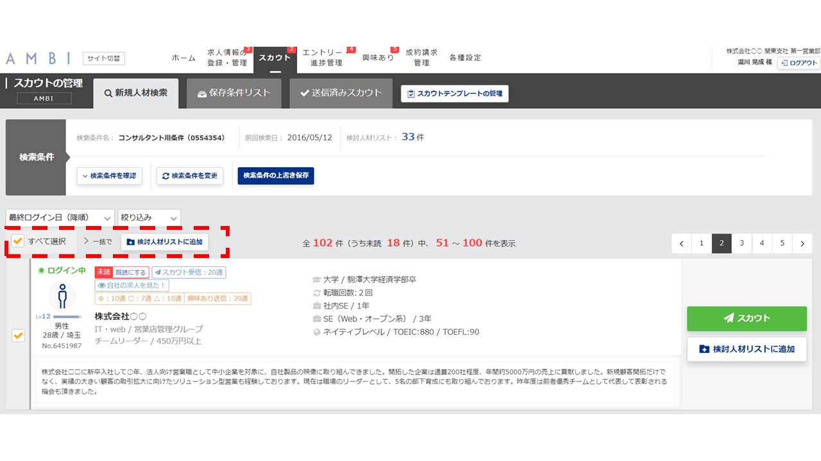Image resolution: width=821 pixels, height=461 pixels.
Task: Open スカウトテンプレートの管理 button
Action: click(455, 93)
